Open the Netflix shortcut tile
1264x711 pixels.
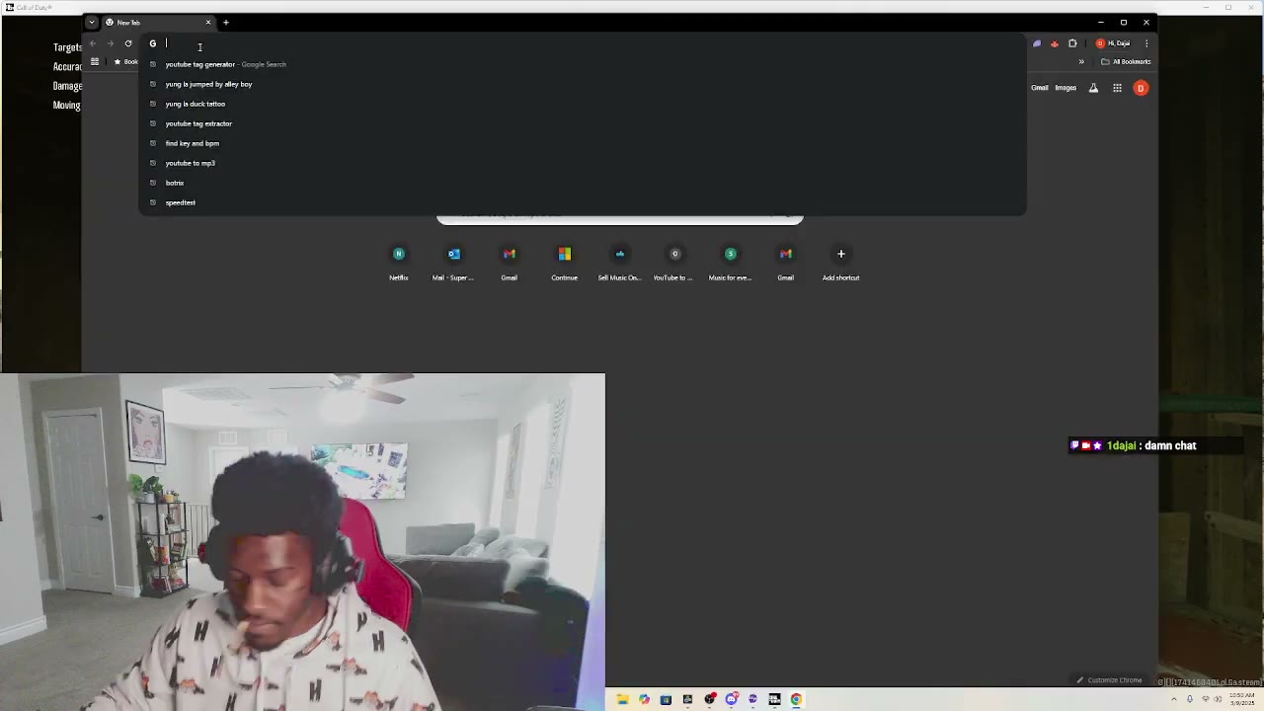click(x=399, y=255)
